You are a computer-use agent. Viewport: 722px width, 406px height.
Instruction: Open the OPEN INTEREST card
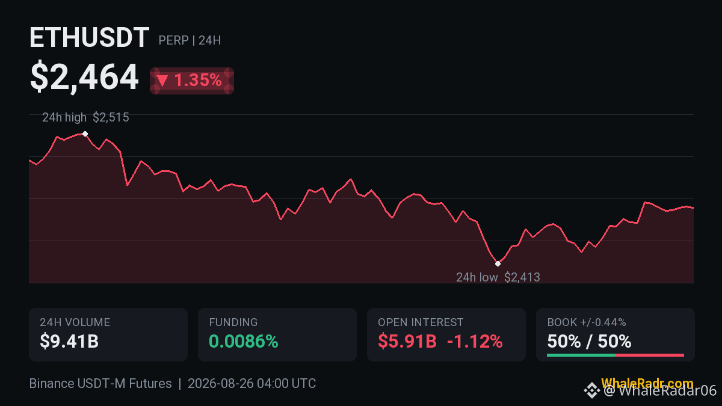click(x=446, y=335)
